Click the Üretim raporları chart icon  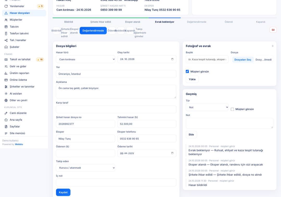pos(6,73)
